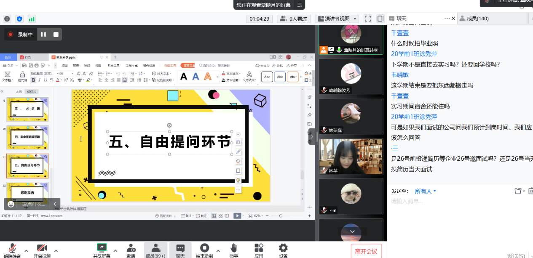Screen dimensions: 533x258
Task: Pause the recording
Action: [x=43, y=35]
